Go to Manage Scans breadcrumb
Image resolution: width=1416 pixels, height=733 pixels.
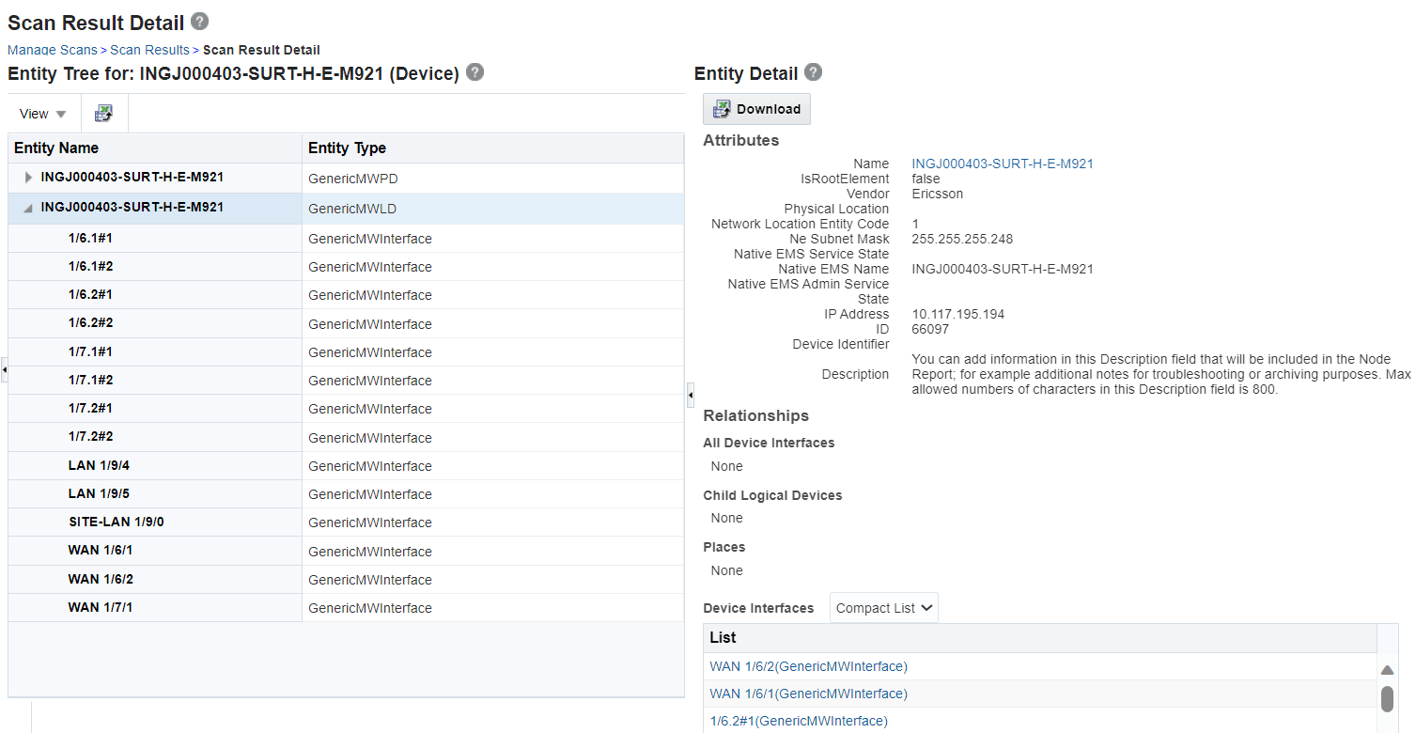click(53, 50)
